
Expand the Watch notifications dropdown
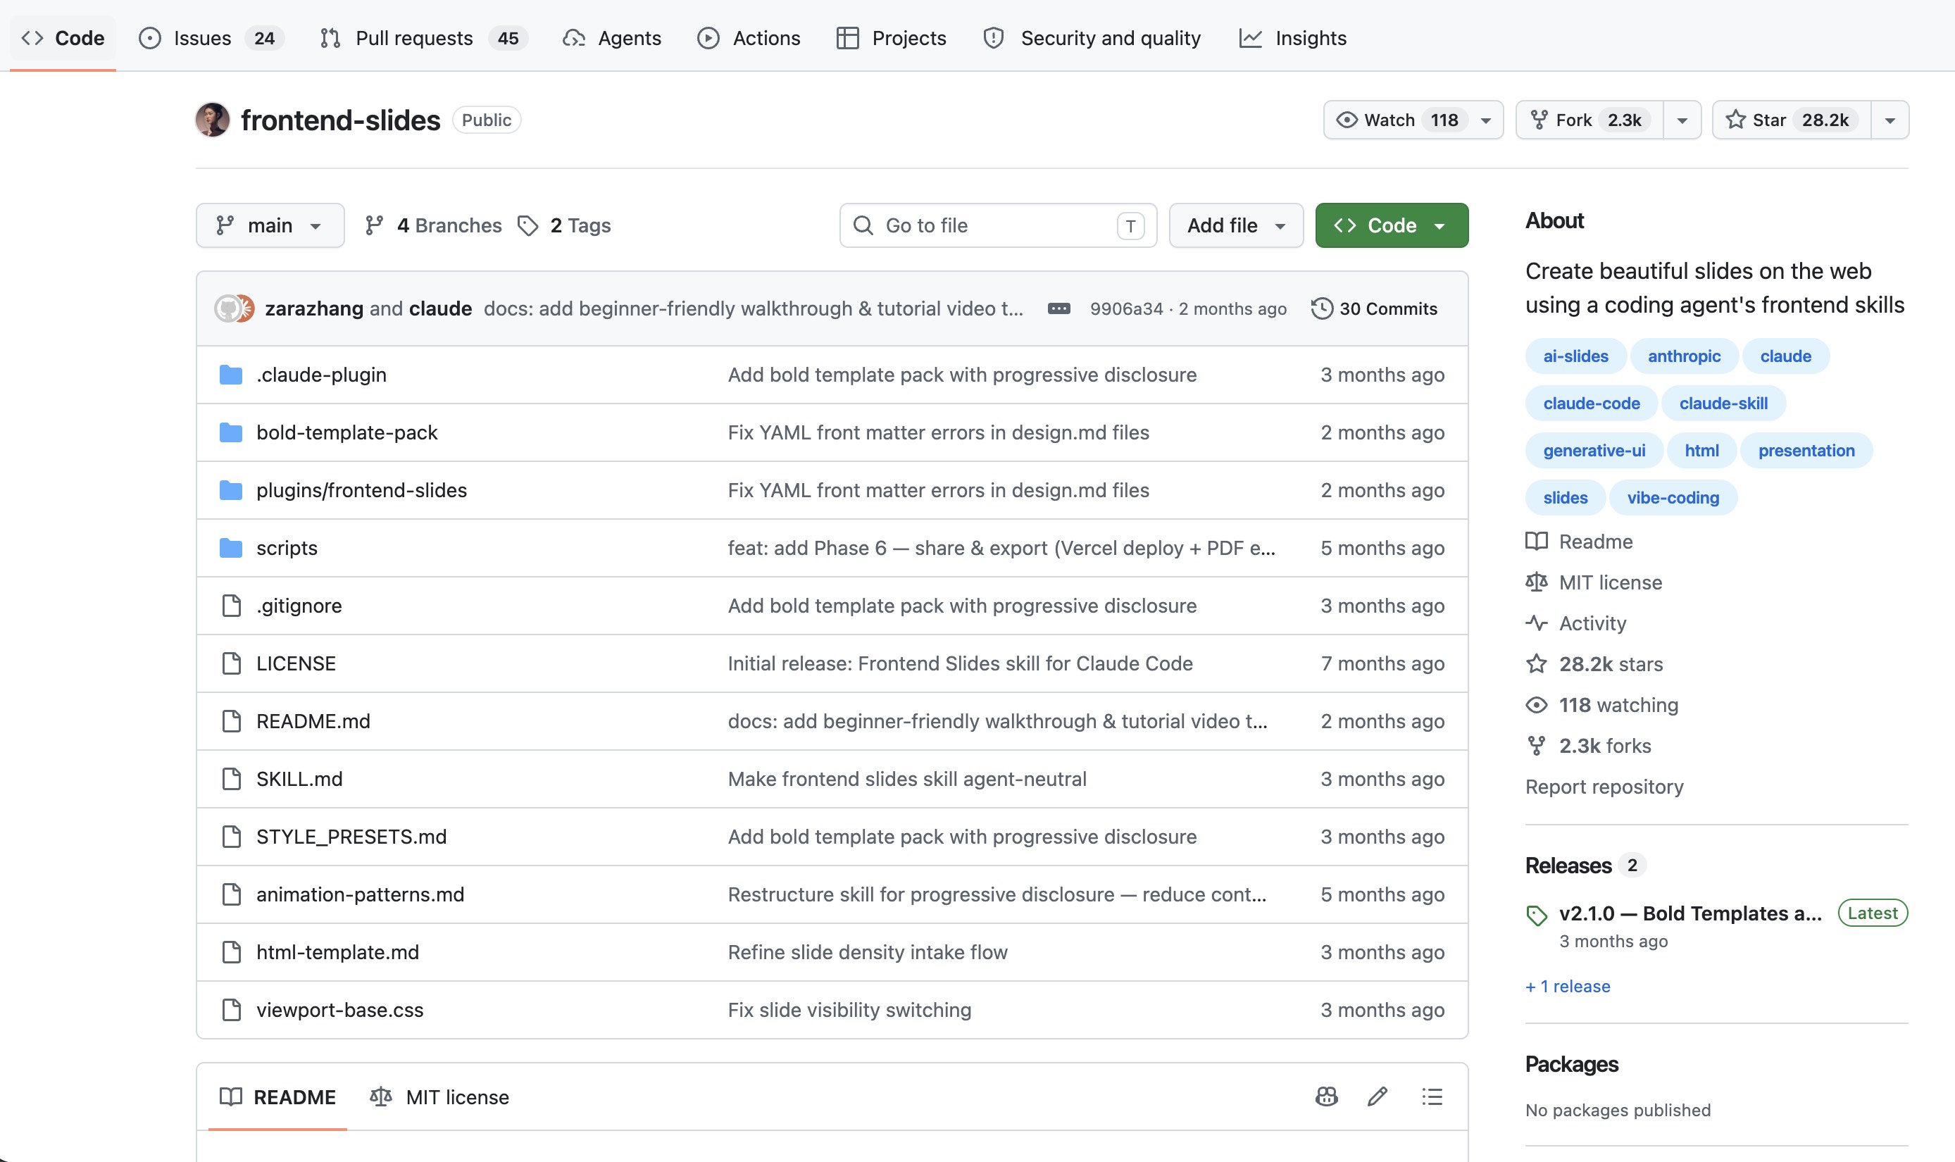[1413, 120]
